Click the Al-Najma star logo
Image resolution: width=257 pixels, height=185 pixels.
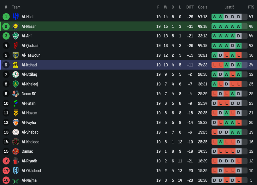tap(16, 180)
